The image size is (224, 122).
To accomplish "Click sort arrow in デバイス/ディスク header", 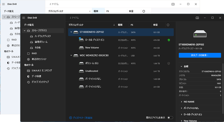I will tap(114, 25).
